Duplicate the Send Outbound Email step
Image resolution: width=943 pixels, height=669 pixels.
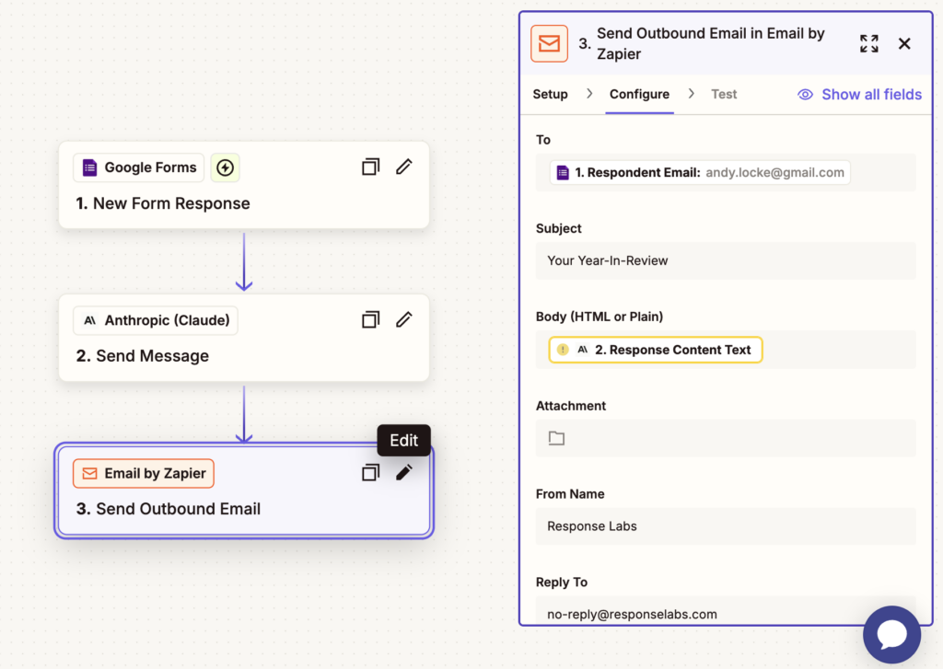(370, 473)
